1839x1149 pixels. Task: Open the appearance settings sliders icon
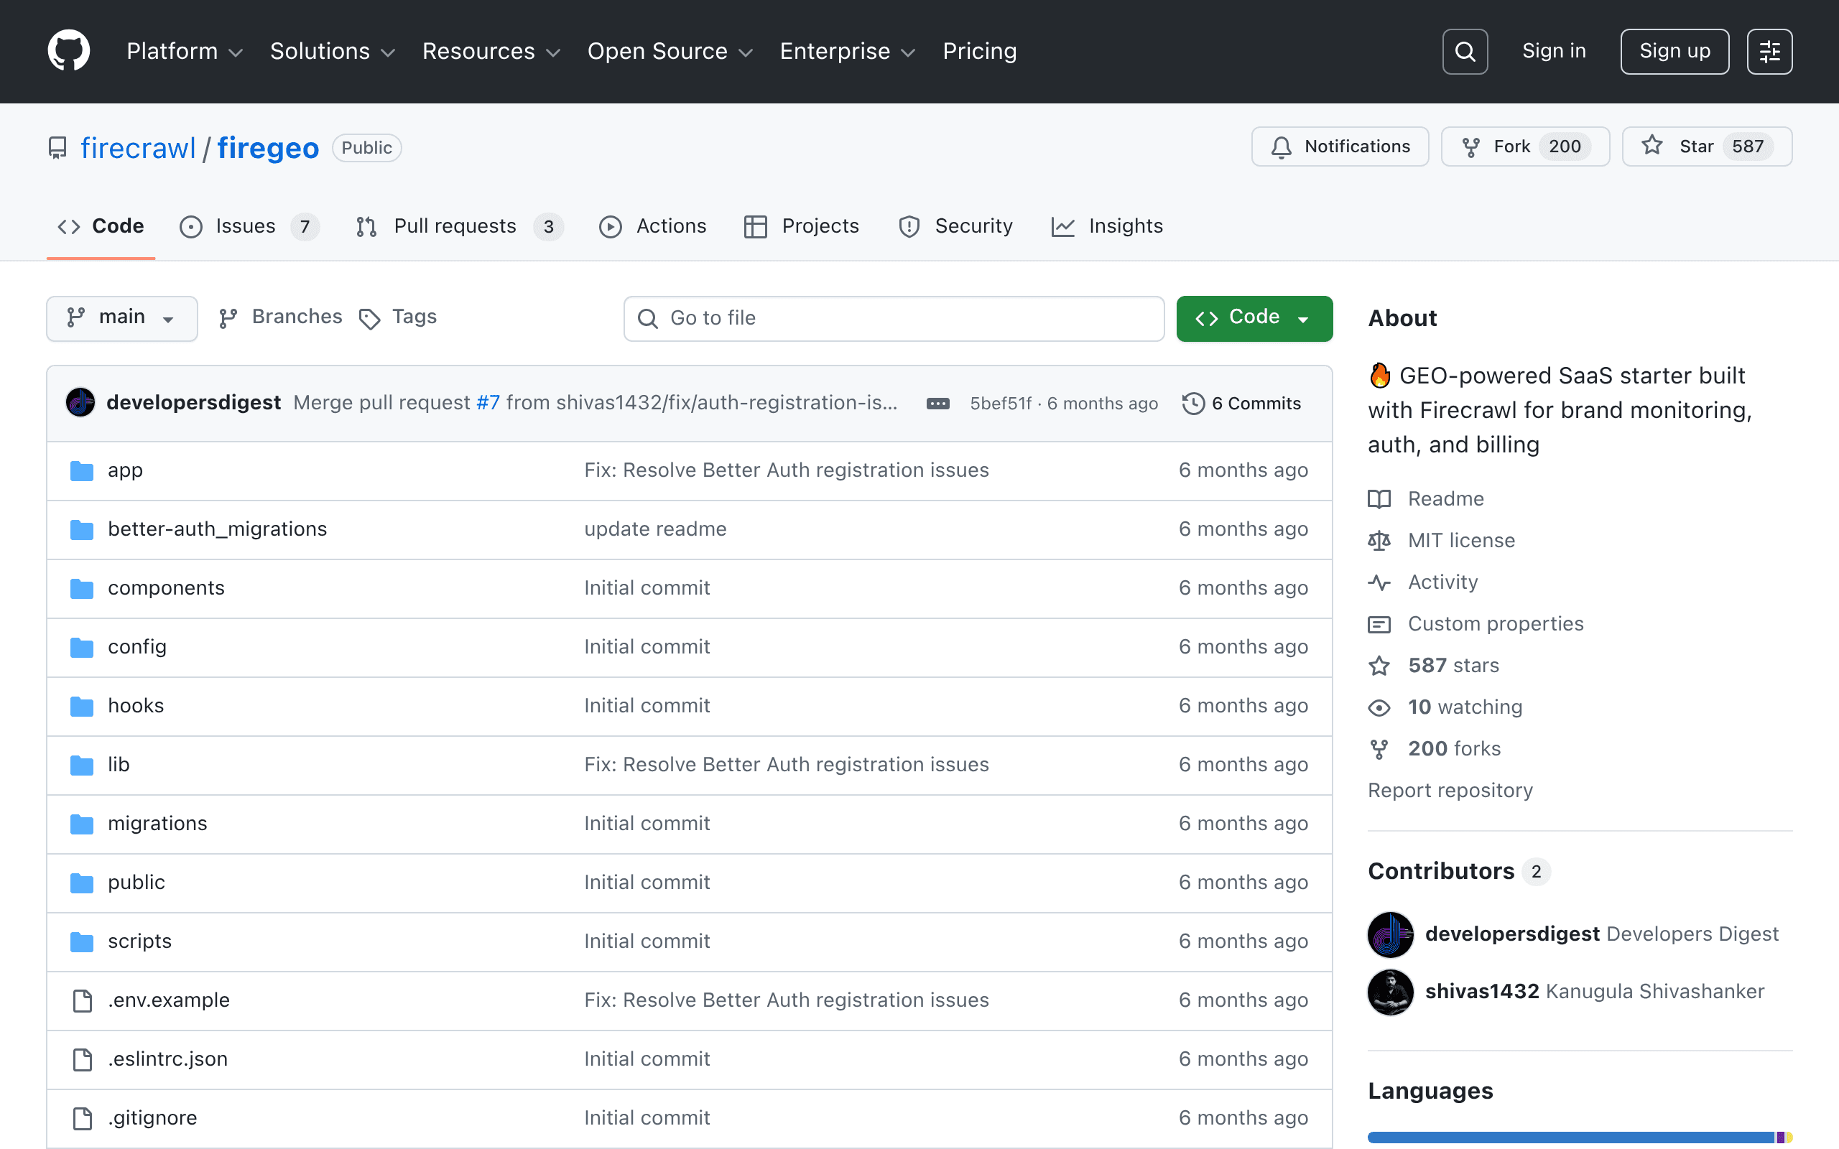(x=1769, y=52)
